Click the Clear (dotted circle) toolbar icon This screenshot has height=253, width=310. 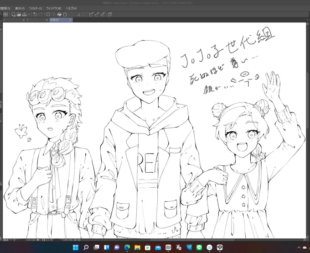point(48,14)
